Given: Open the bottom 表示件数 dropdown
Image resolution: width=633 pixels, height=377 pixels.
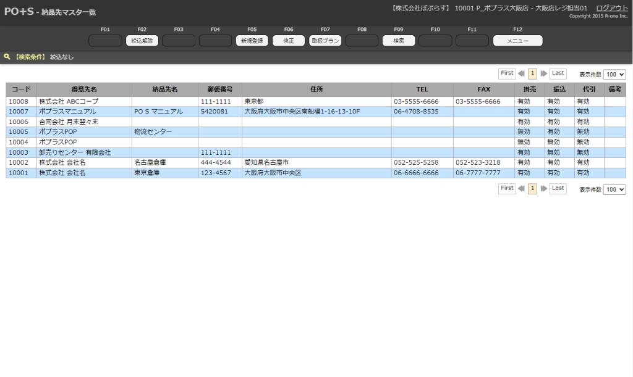Looking at the screenshot, I should click(x=614, y=189).
